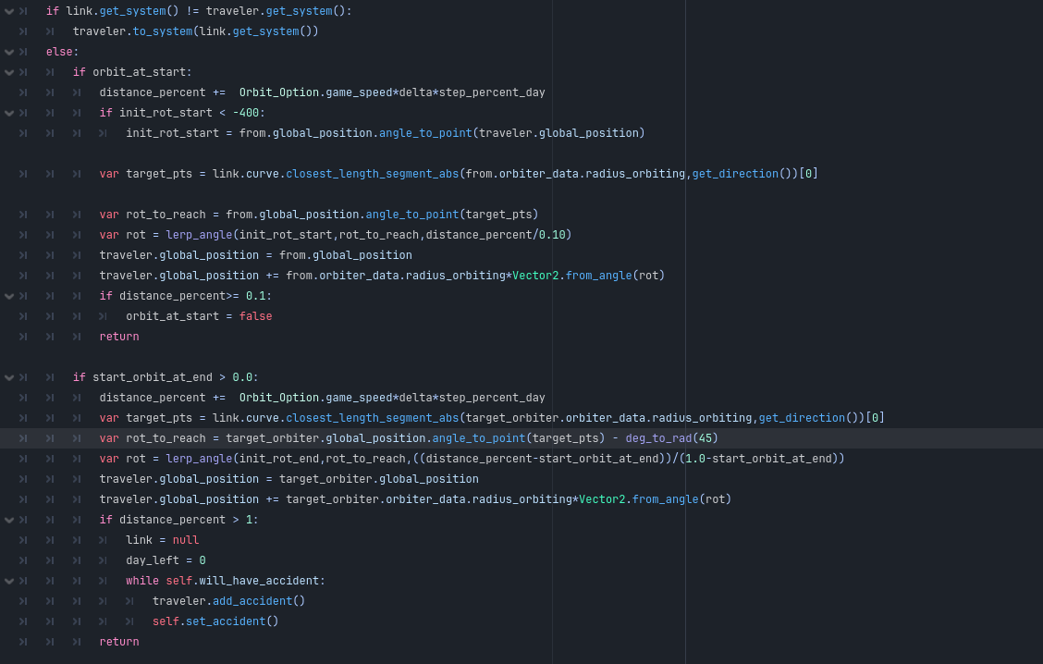Viewport: 1043px width, 664px height.
Task: Click the 'else:' keyword
Action: pyautogui.click(x=63, y=52)
